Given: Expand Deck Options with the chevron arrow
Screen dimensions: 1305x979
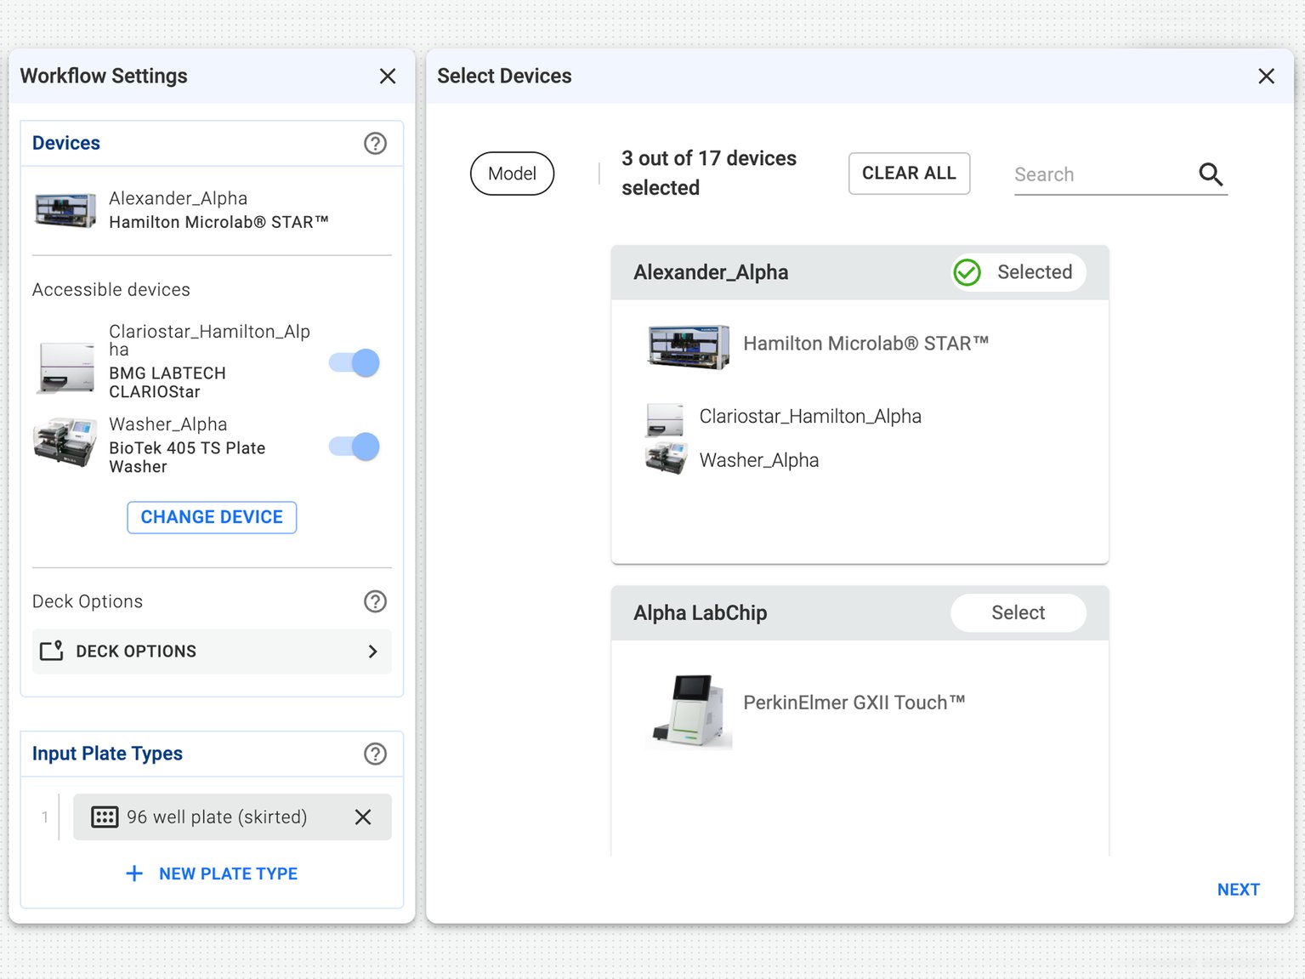Looking at the screenshot, I should click(372, 652).
